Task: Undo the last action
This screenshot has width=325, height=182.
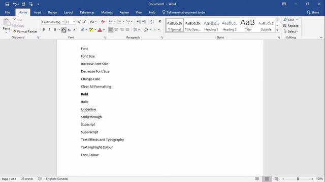Action: point(15,4)
